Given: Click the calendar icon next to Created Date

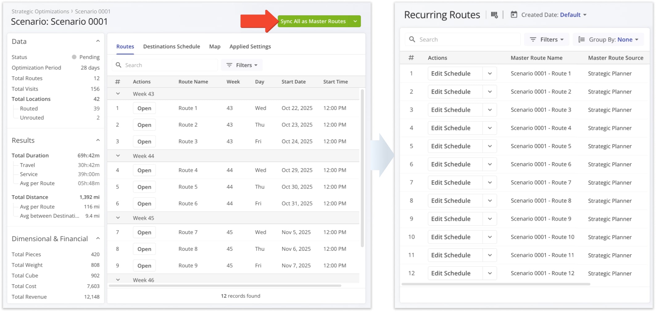Looking at the screenshot, I should tap(514, 14).
